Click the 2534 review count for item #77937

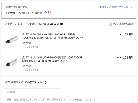35,47
